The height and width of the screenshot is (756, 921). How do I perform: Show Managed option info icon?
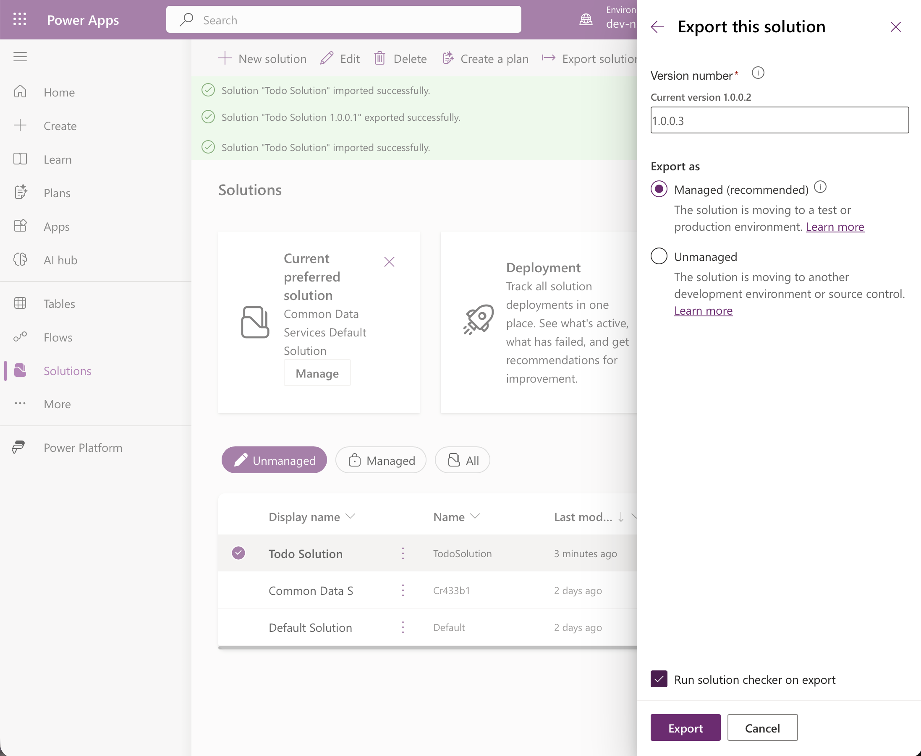(x=820, y=187)
